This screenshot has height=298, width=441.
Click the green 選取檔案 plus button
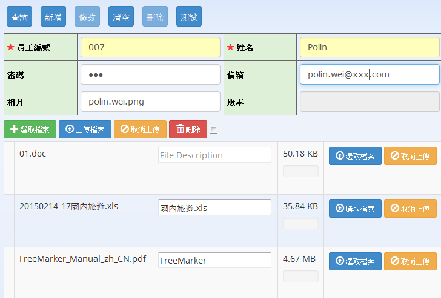(30, 129)
